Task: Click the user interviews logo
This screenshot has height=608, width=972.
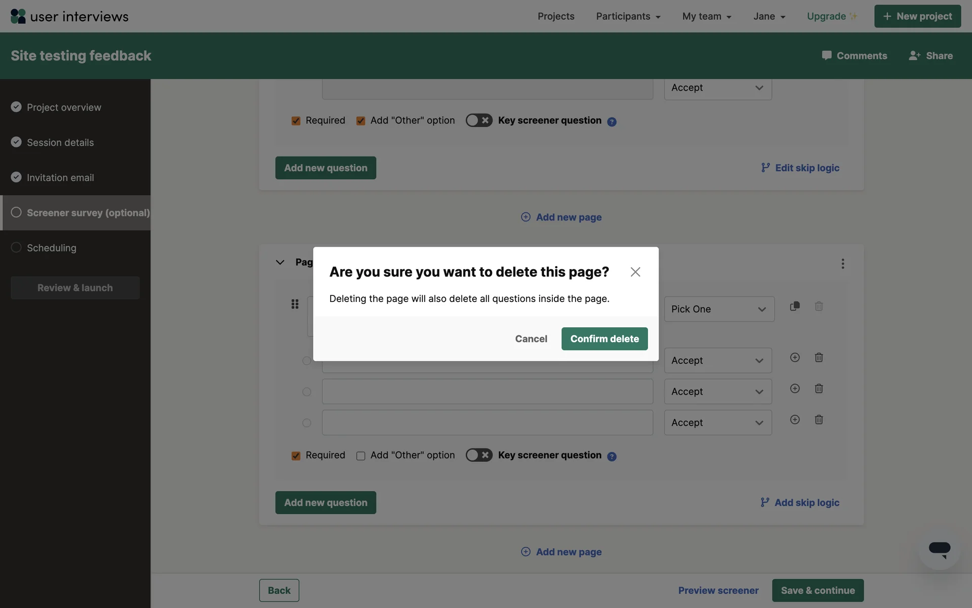Action: tap(69, 16)
